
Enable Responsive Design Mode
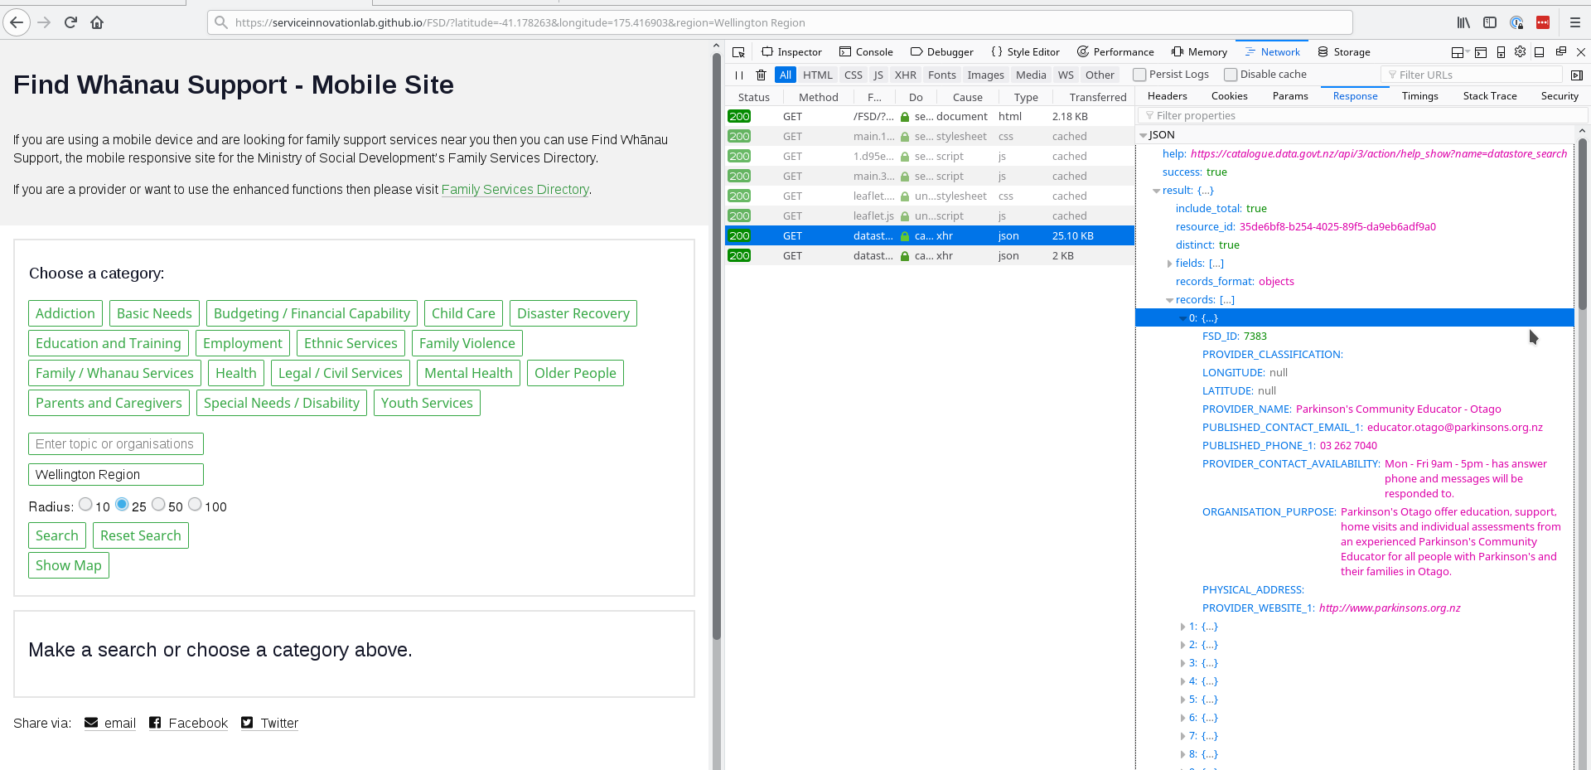coord(1501,51)
